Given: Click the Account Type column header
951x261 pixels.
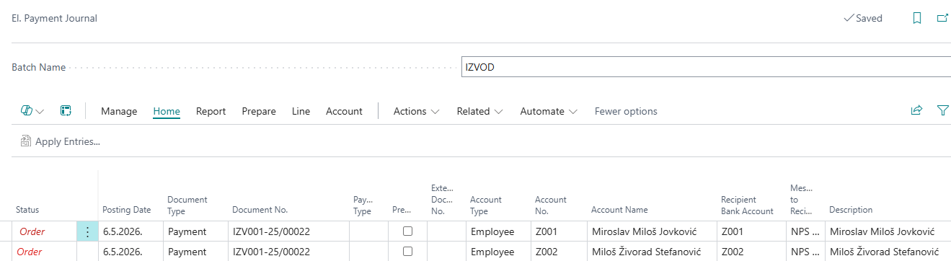Looking at the screenshot, I should pos(486,205).
